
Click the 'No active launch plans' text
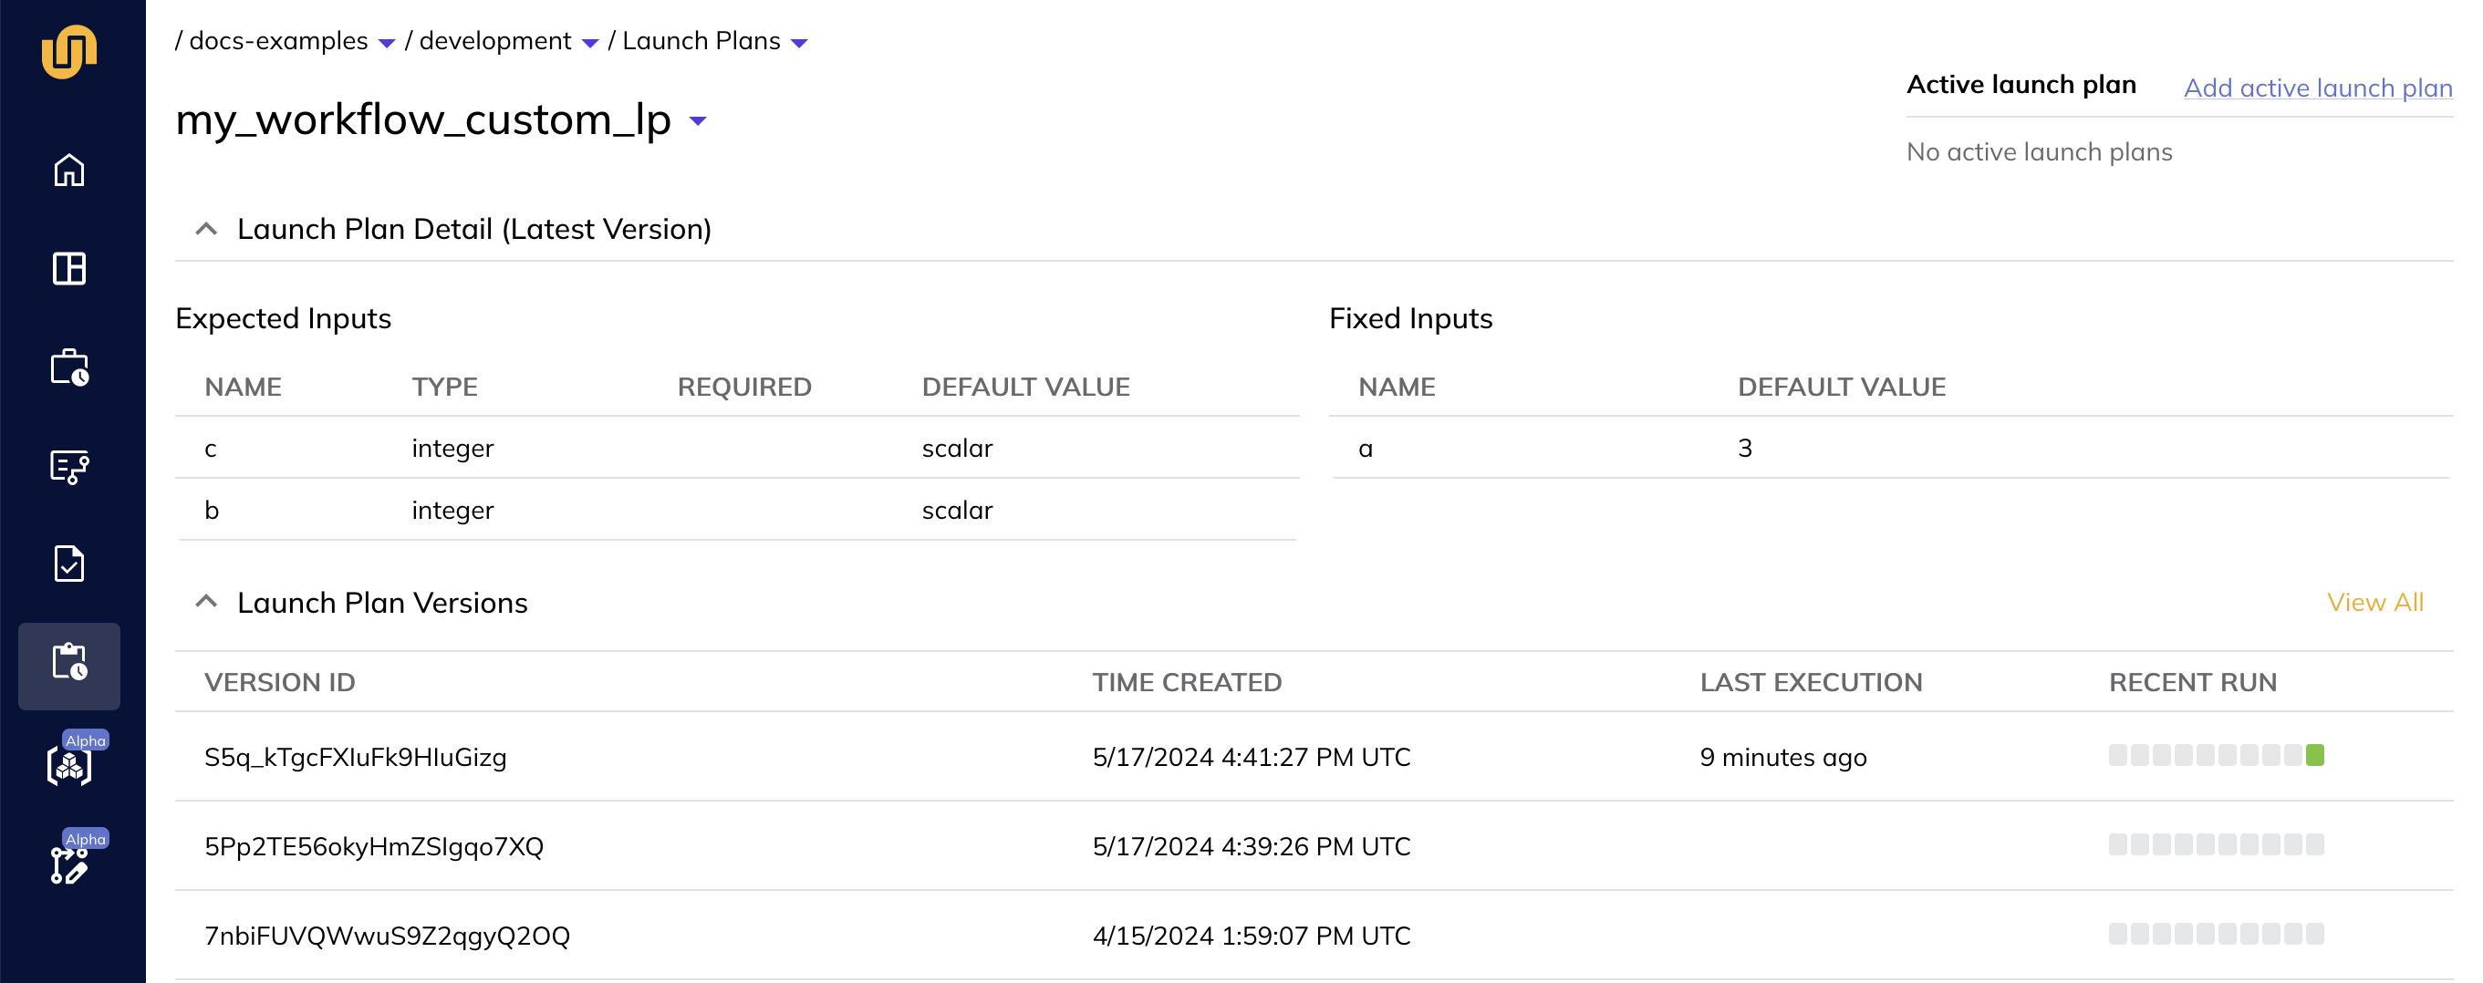[2039, 152]
